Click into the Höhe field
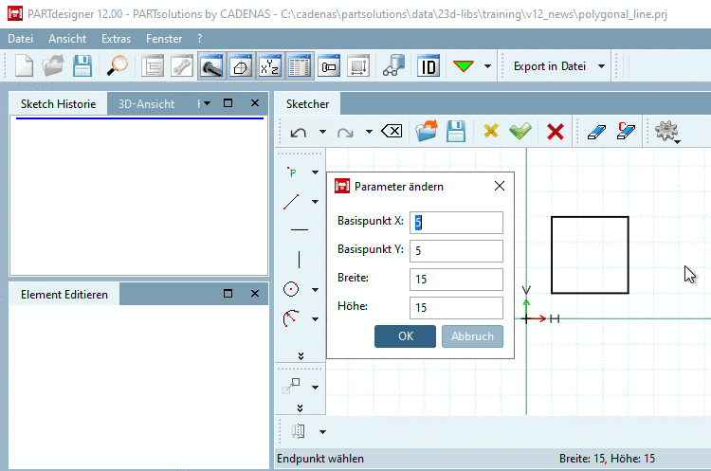Screen dimensions: 711x471 (x=456, y=308)
